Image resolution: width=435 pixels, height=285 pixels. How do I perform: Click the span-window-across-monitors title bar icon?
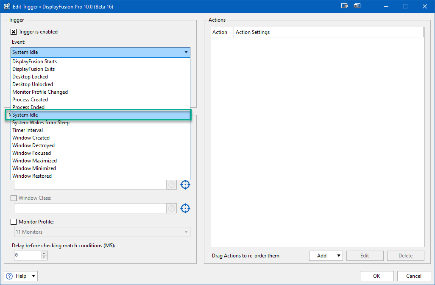(357, 6)
